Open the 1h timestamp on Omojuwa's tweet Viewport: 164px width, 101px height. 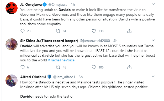click(x=73, y=5)
